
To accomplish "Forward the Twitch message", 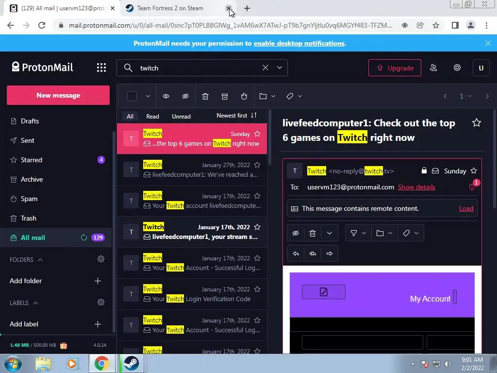I will pyautogui.click(x=330, y=254).
